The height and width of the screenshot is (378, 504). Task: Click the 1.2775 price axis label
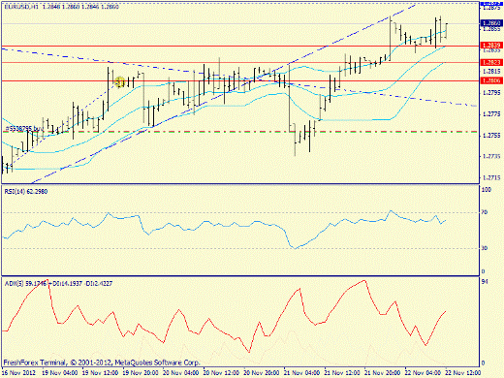[x=491, y=114]
